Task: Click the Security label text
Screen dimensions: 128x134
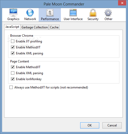Action: click(x=93, y=19)
